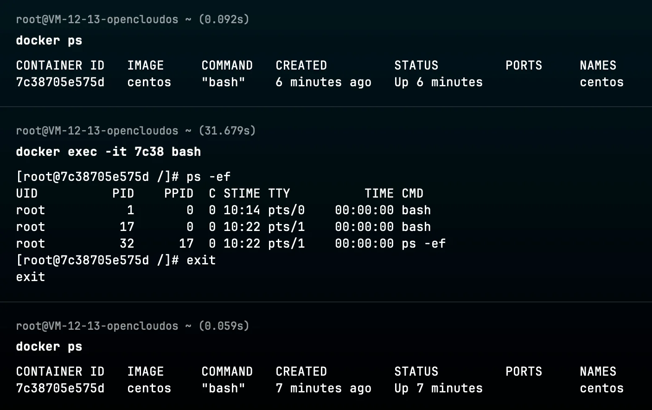Screen dimensions: 652x410
Task: Select the "pts/0" TTY value
Action: pos(286,210)
